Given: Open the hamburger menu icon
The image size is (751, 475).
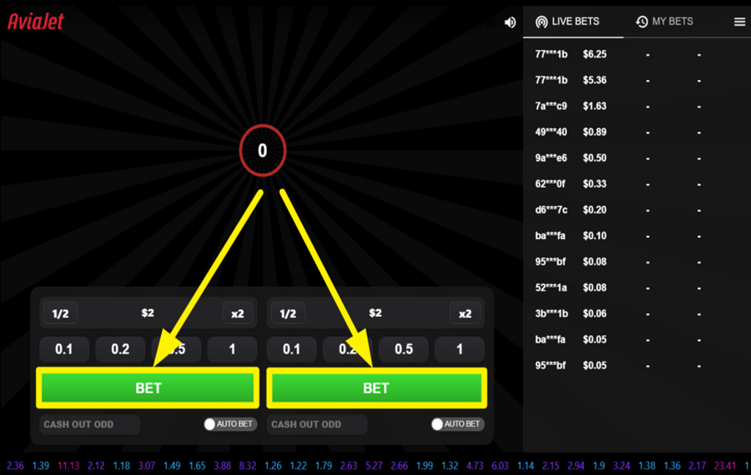Looking at the screenshot, I should click(739, 22).
